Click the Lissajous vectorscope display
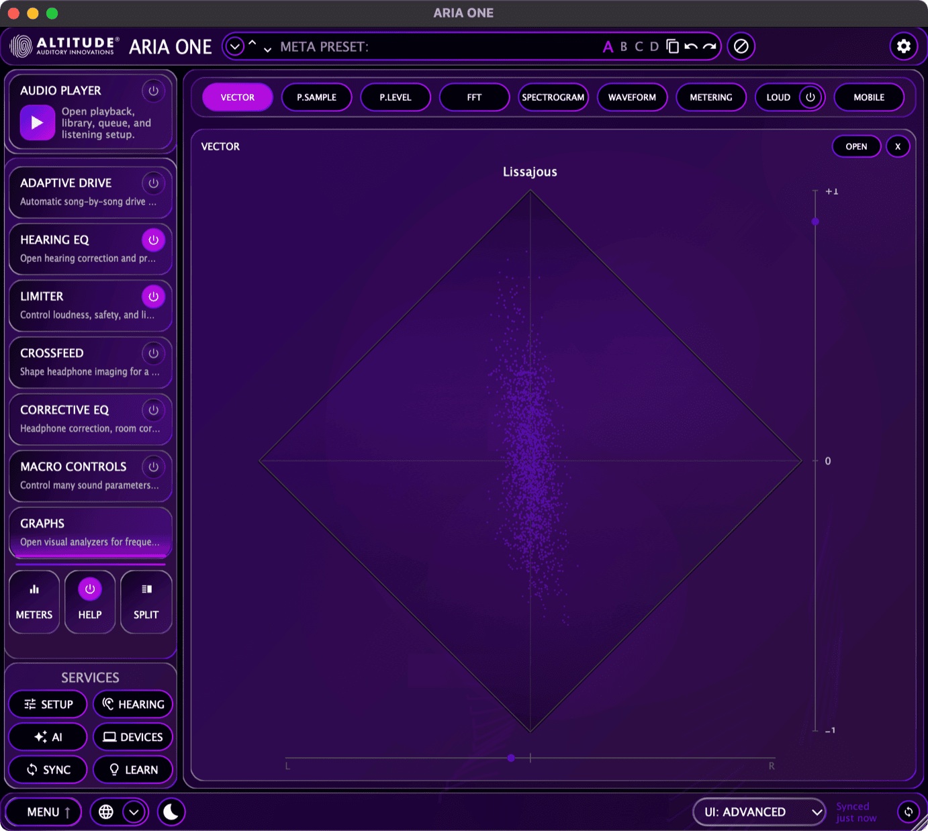Image resolution: width=928 pixels, height=831 pixels. pyautogui.click(x=530, y=461)
